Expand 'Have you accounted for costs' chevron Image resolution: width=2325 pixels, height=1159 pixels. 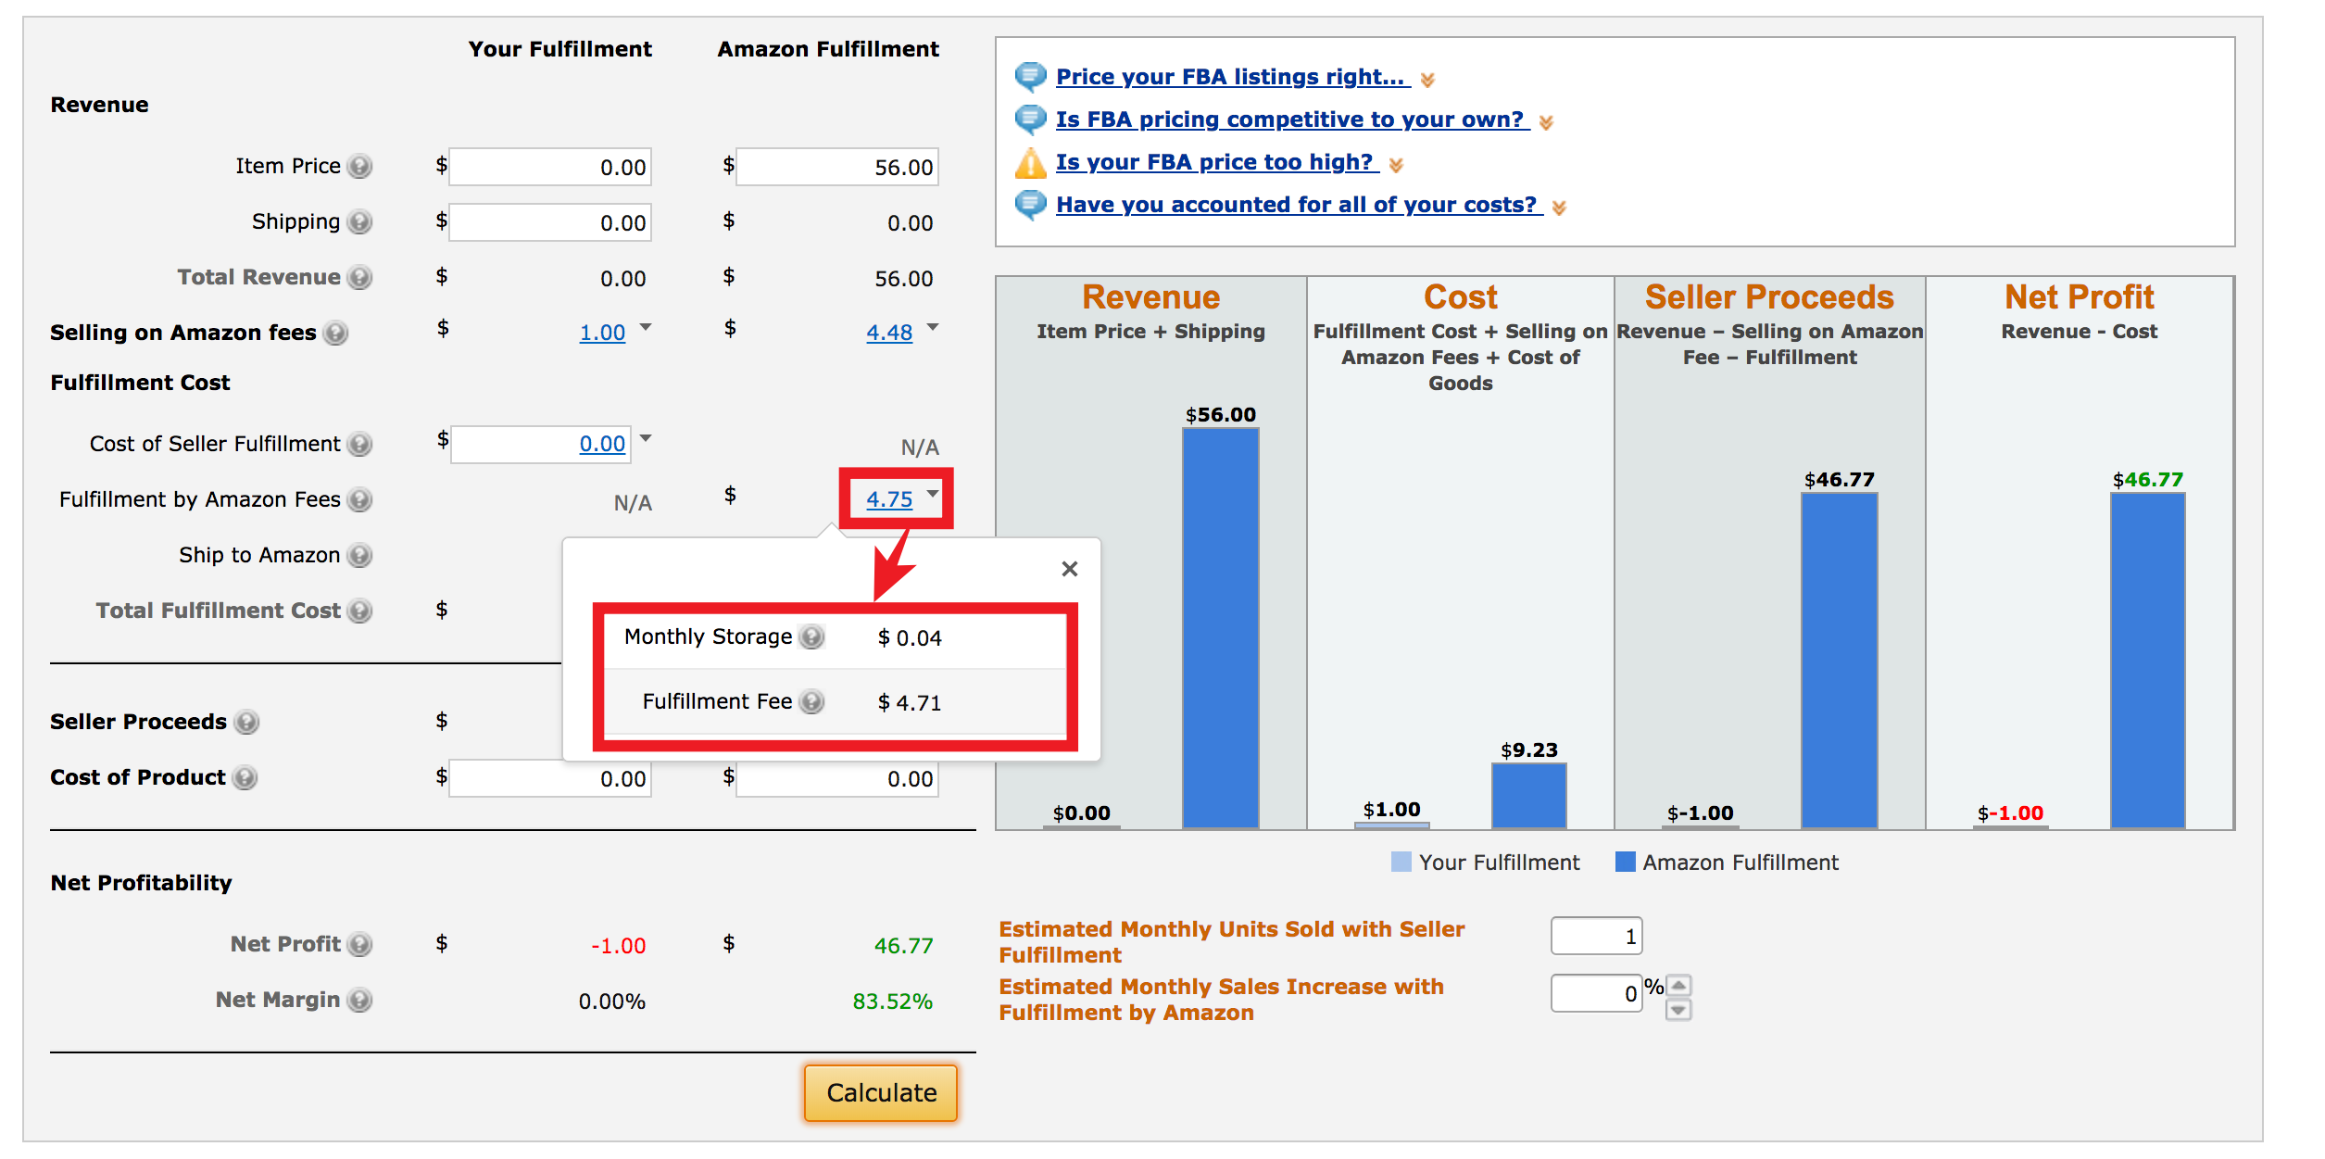click(x=1559, y=208)
